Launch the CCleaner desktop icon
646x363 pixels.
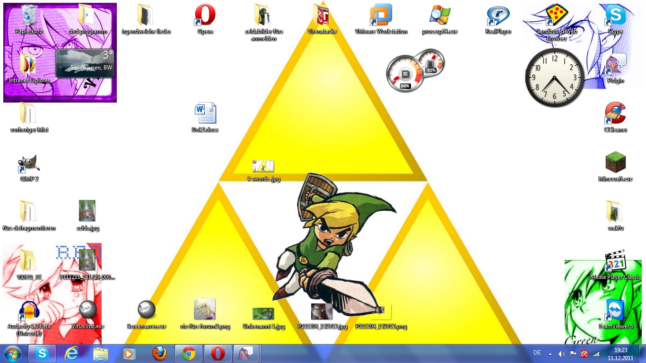[x=615, y=114]
